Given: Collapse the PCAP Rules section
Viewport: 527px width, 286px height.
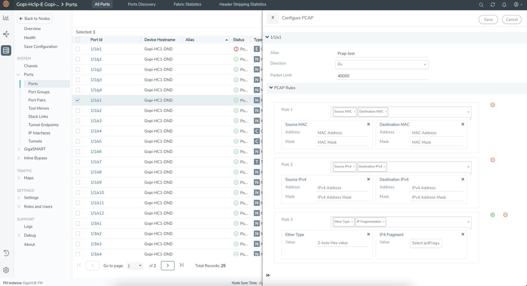Looking at the screenshot, I should (271, 88).
